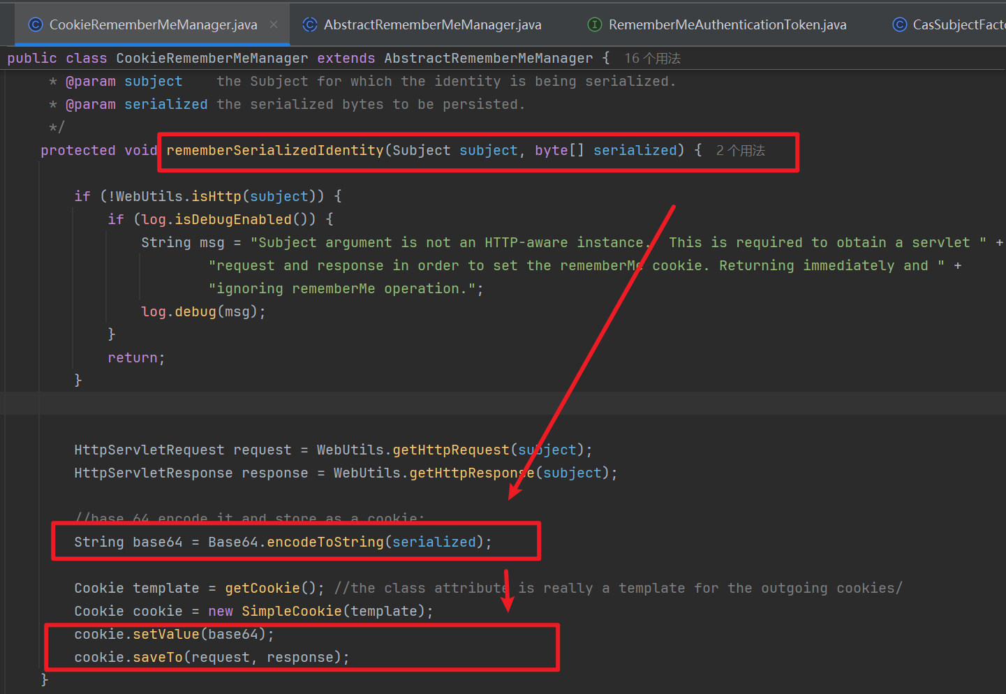
Task: Click the RememberMeAuthenticationToken.java interface icon
Action: tap(595, 24)
